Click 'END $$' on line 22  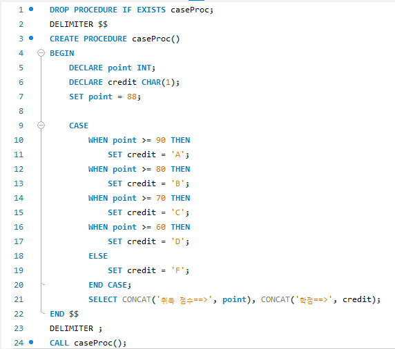click(x=64, y=314)
